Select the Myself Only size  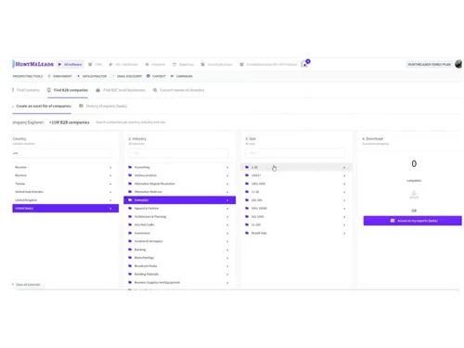[296, 233]
